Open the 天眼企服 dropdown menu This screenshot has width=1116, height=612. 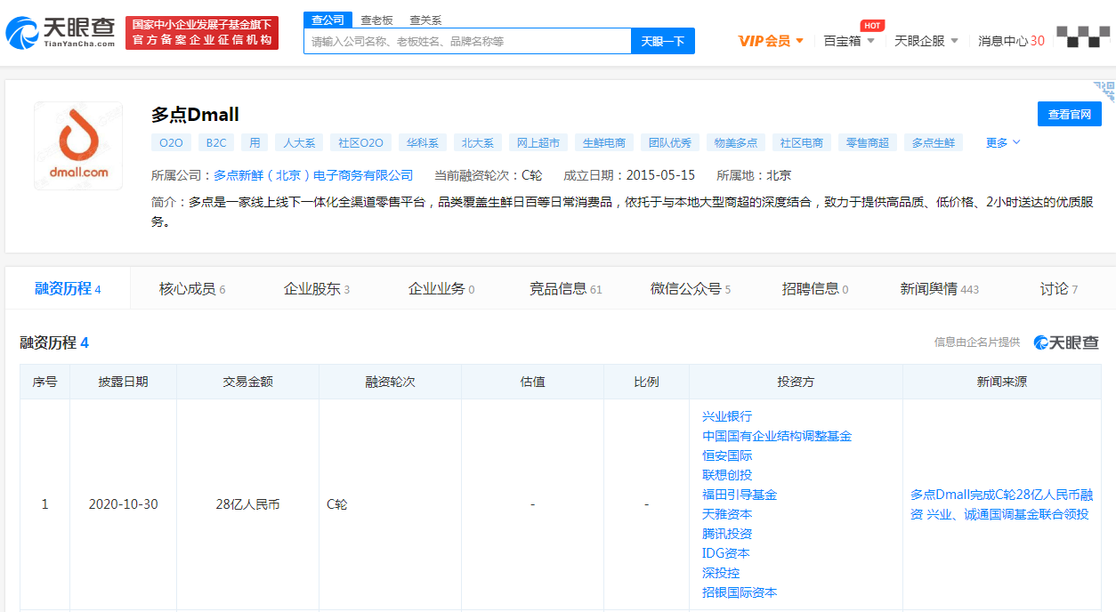point(926,41)
